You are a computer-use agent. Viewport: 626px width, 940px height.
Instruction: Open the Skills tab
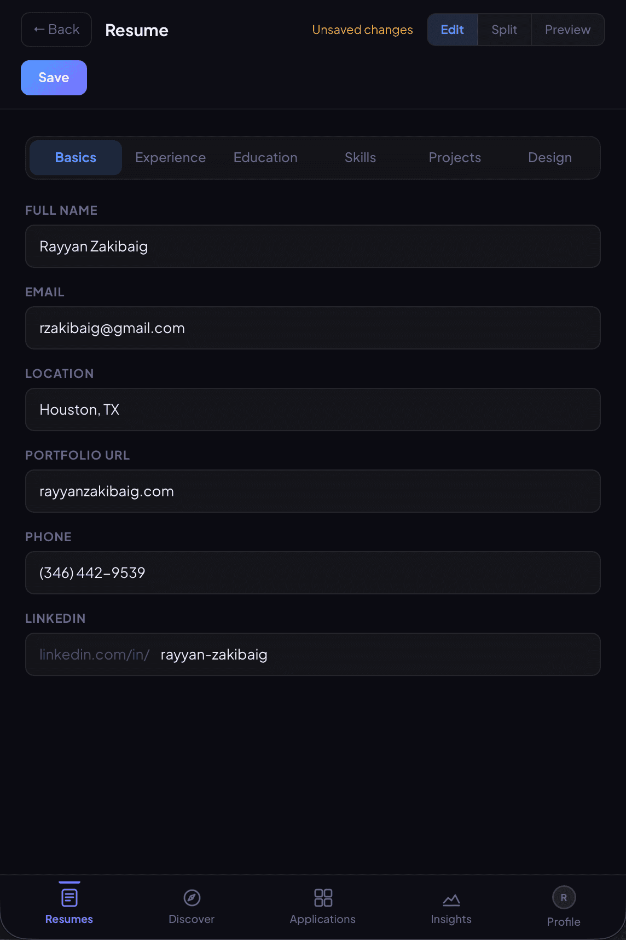[x=360, y=158]
